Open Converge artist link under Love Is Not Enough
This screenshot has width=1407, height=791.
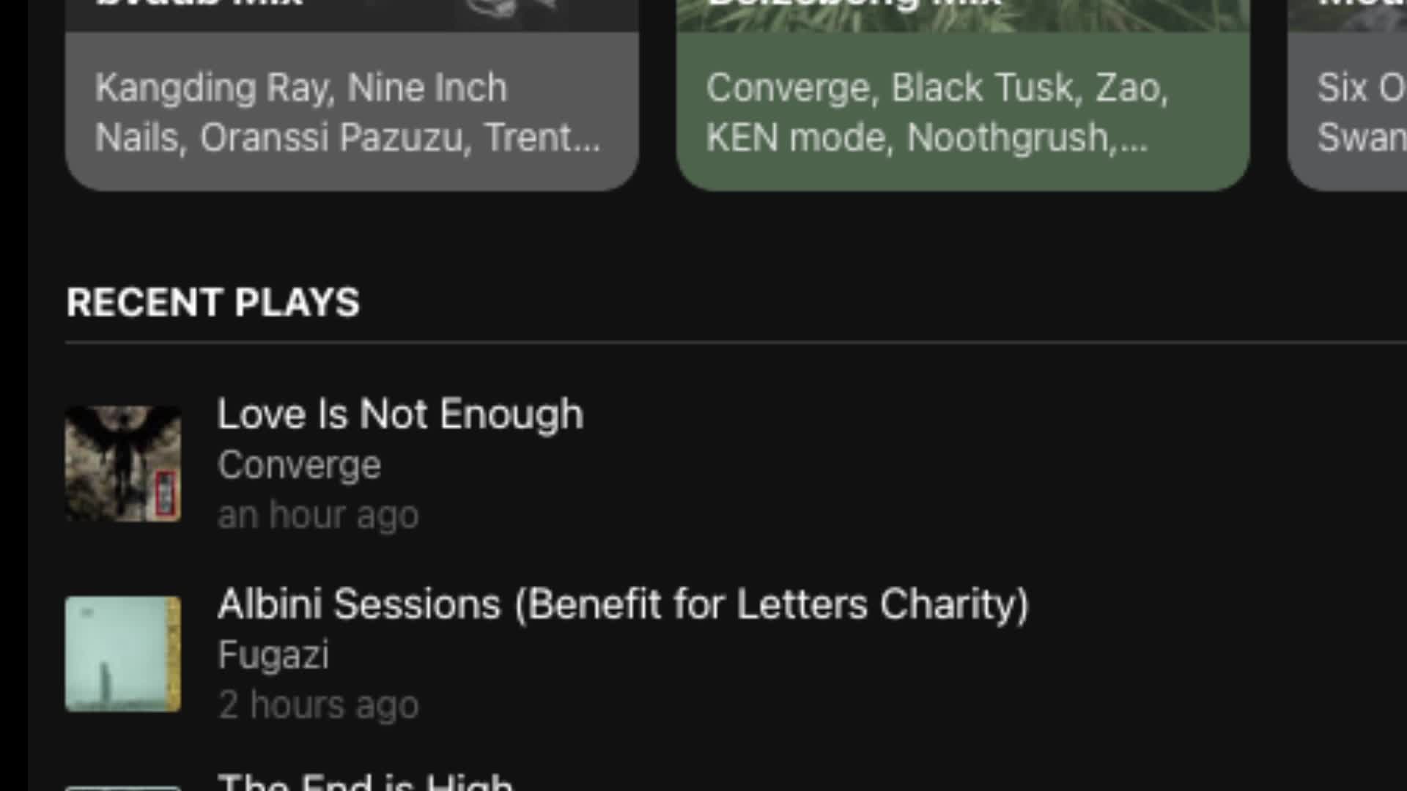tap(299, 465)
